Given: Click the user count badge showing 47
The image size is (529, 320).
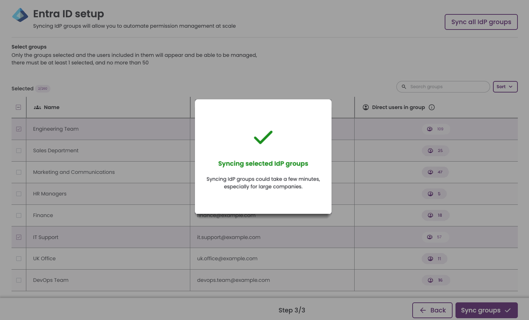Looking at the screenshot, I should [x=435, y=172].
